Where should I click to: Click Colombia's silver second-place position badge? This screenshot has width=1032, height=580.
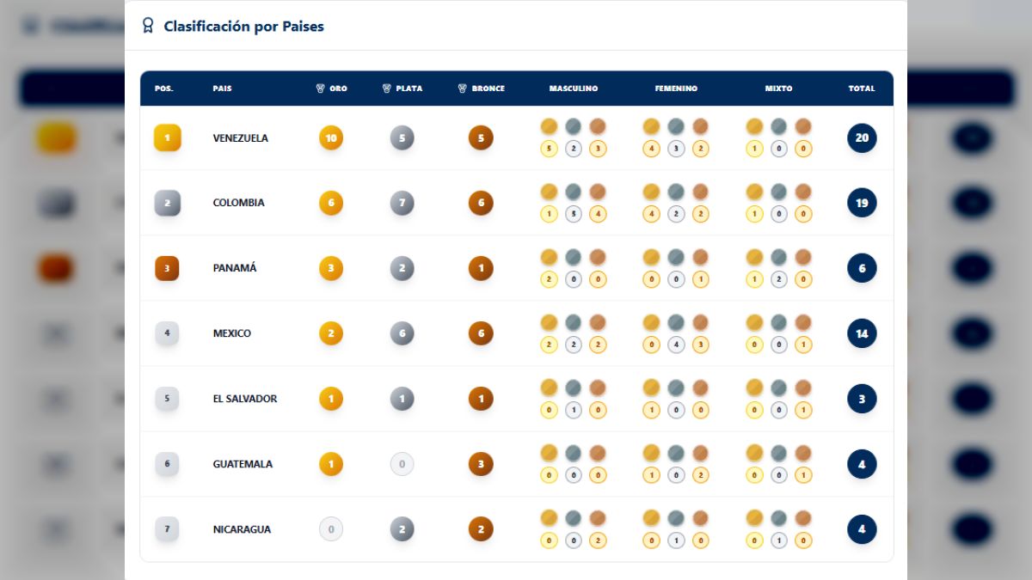coord(167,203)
